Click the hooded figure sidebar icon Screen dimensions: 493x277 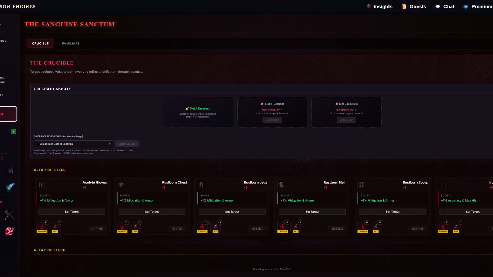[x=10, y=171]
